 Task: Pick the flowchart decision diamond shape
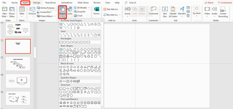tap(68, 89)
